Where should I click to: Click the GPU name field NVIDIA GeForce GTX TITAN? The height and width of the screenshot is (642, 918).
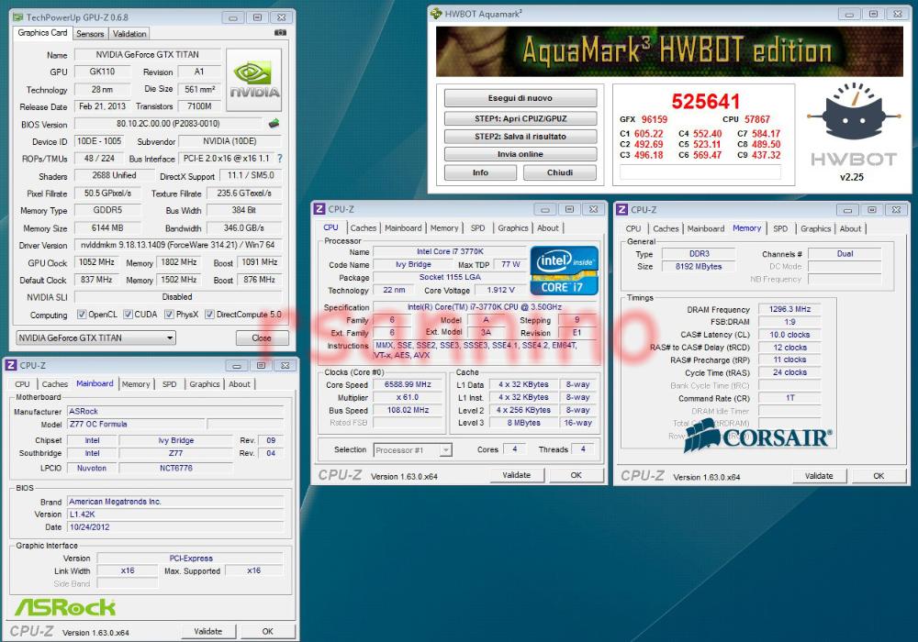(148, 54)
